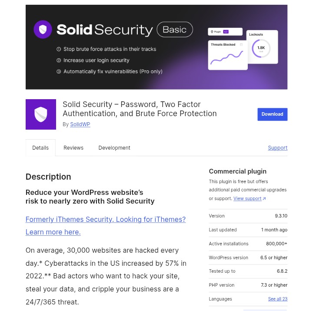Screen dimensions: 313x311
Task: Click the Basic pill badge in banner
Action: pyautogui.click(x=174, y=30)
